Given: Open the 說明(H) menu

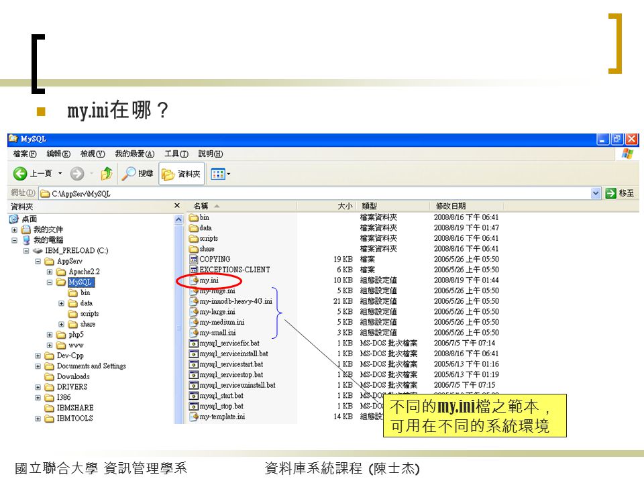Looking at the screenshot, I should (x=210, y=154).
